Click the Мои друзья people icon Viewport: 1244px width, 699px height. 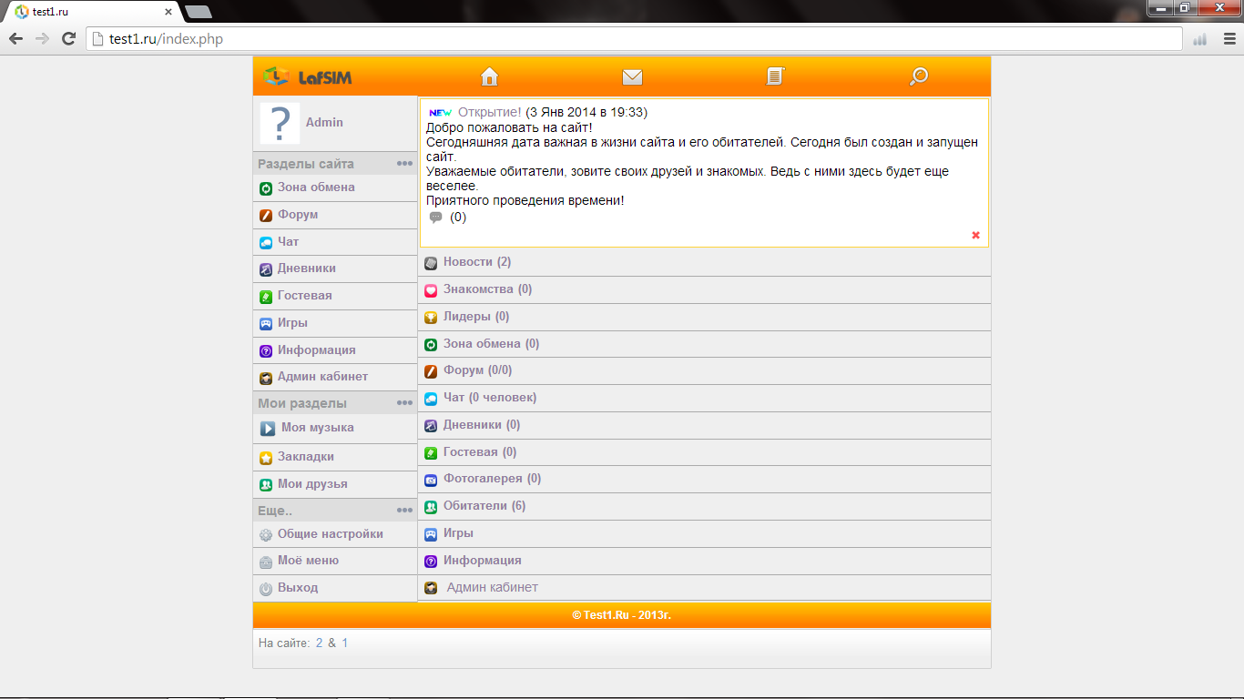coord(266,485)
